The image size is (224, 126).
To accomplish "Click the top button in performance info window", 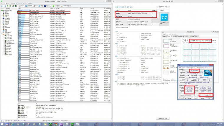I will tap(163, 7).
